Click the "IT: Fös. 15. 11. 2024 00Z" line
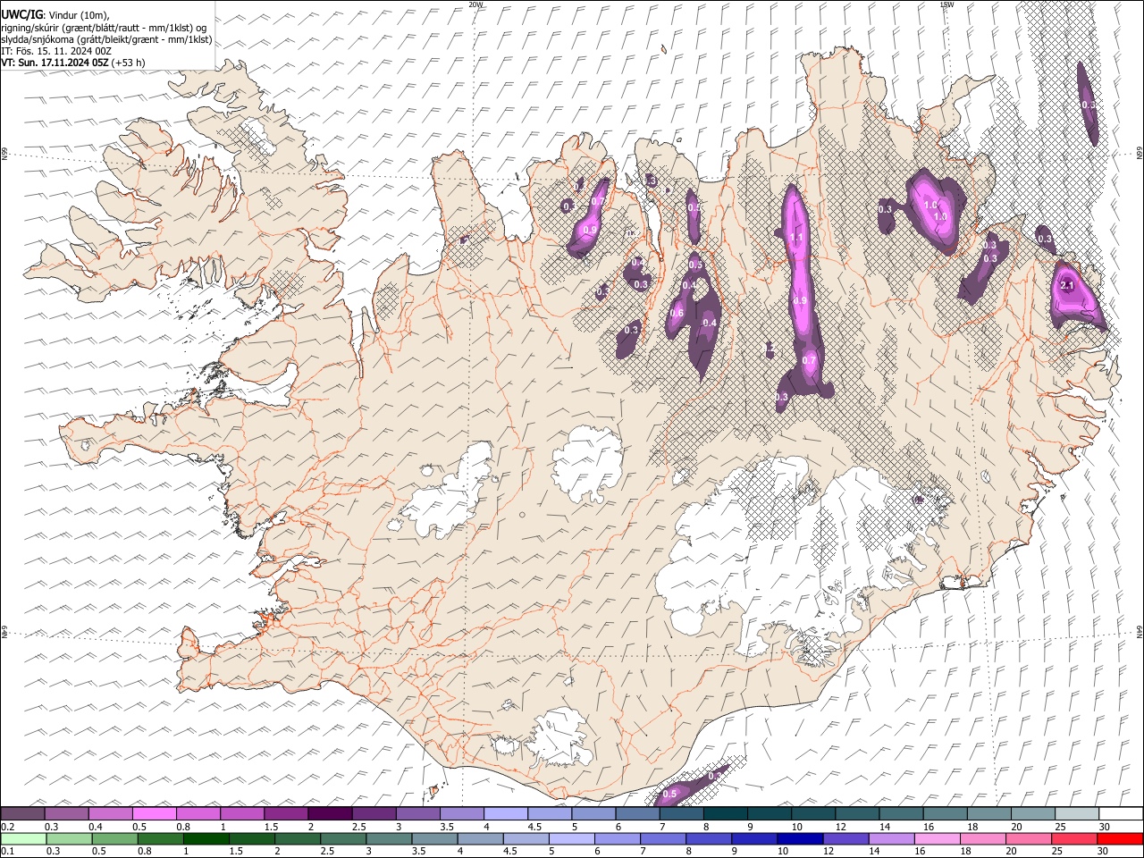Screen dimensions: 1144x858 pos(56,51)
